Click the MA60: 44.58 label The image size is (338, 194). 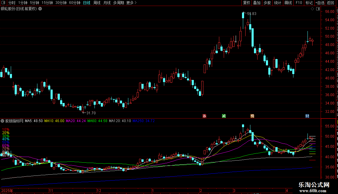pos(97,121)
